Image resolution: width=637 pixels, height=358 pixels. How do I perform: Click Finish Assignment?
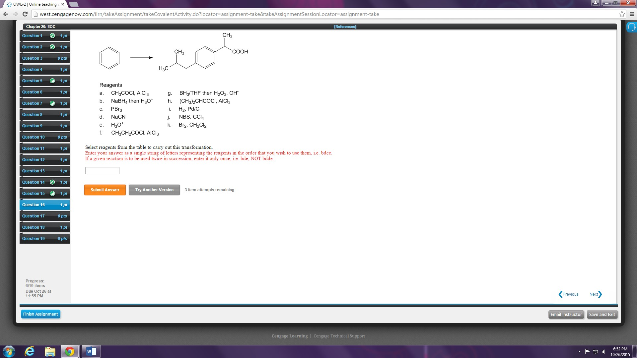click(x=40, y=314)
